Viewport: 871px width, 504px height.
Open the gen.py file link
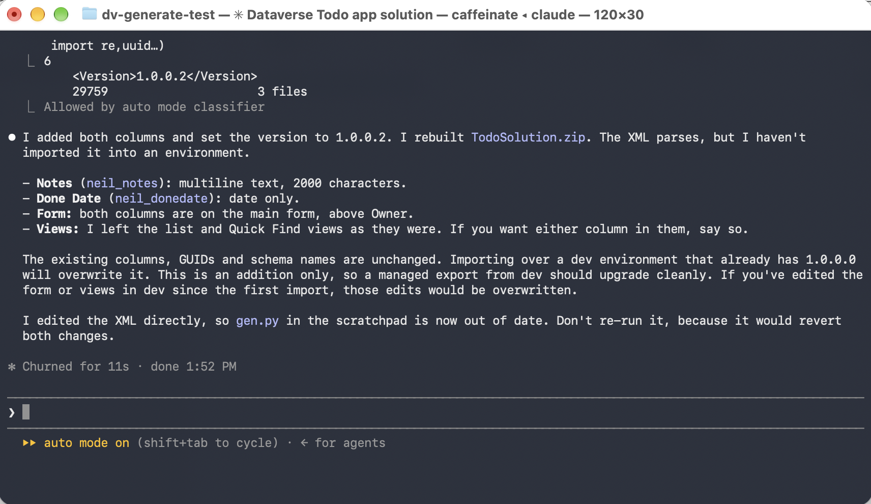point(257,321)
